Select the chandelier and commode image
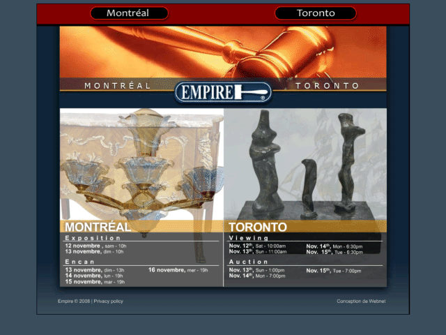The image size is (446, 335). [x=141, y=164]
